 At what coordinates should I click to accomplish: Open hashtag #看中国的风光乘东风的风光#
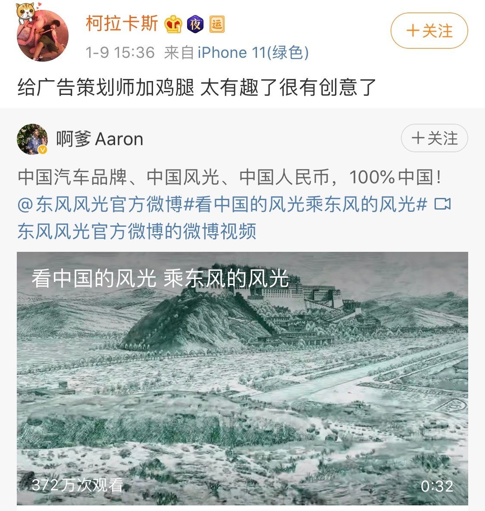click(x=306, y=205)
